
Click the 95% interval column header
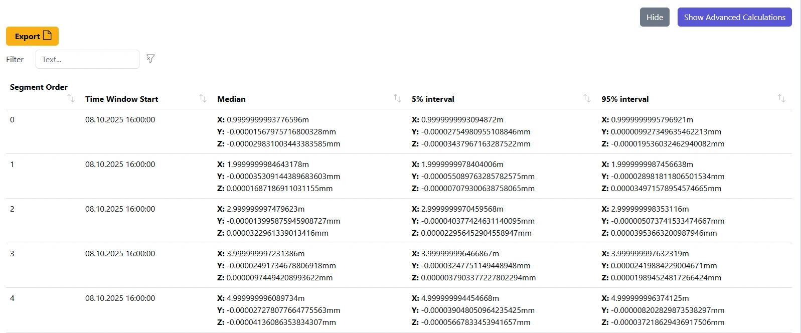tap(624, 99)
